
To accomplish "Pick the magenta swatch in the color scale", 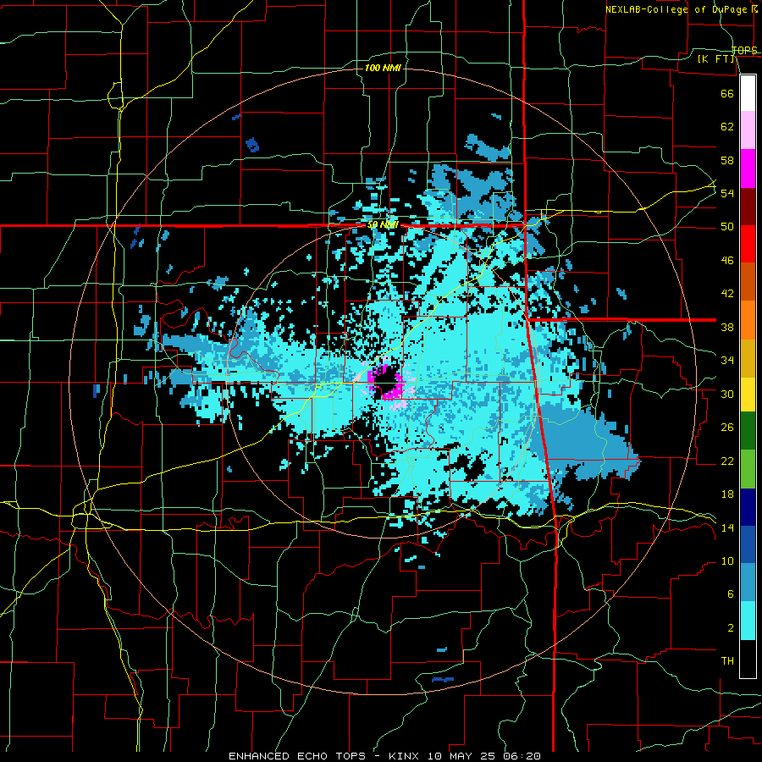I will point(748,168).
